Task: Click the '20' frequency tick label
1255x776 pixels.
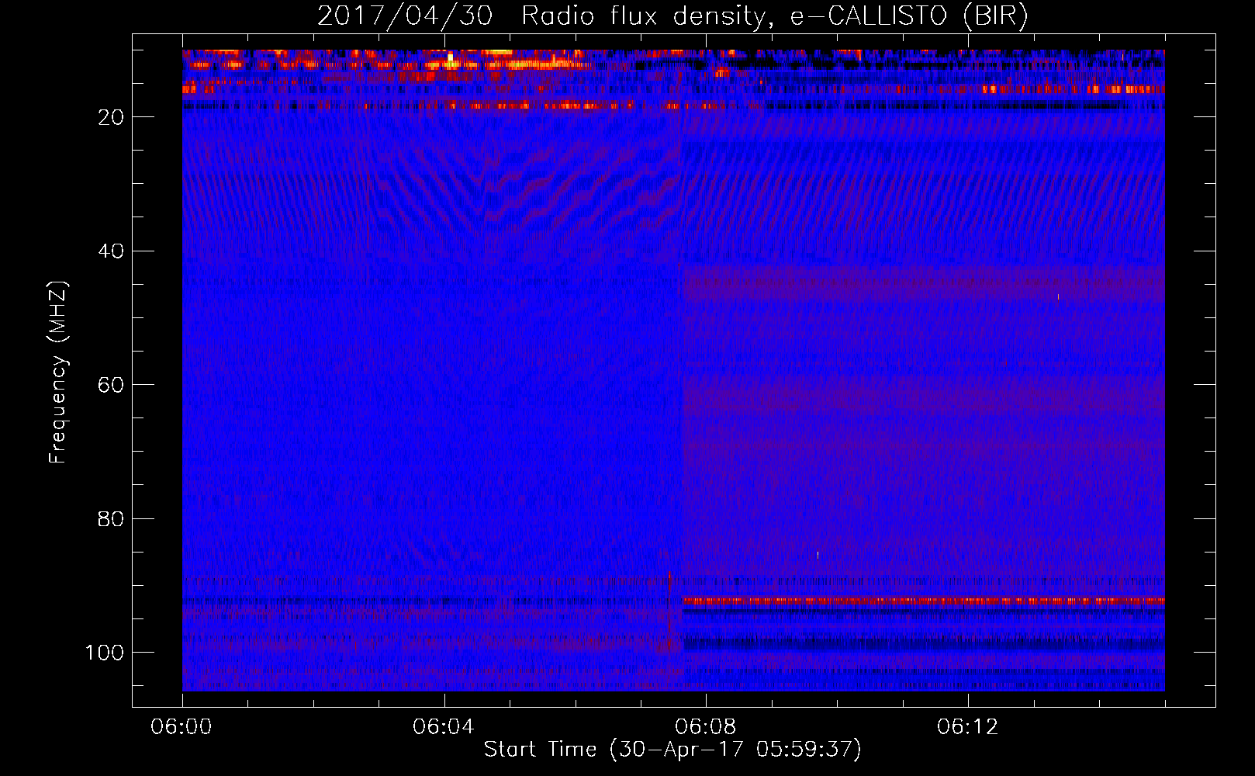Action: click(x=112, y=117)
